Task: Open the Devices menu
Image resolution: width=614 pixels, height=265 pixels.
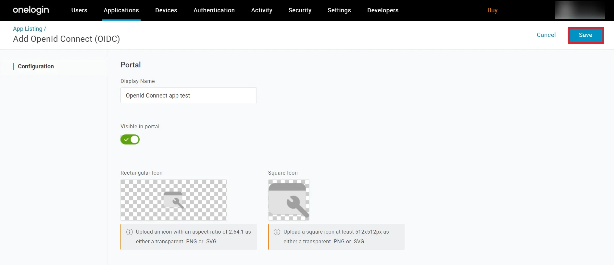Action: tap(166, 10)
